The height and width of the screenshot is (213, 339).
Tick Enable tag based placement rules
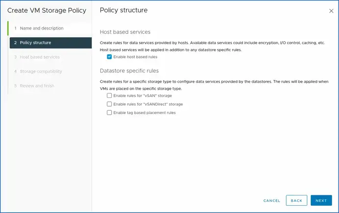109,113
